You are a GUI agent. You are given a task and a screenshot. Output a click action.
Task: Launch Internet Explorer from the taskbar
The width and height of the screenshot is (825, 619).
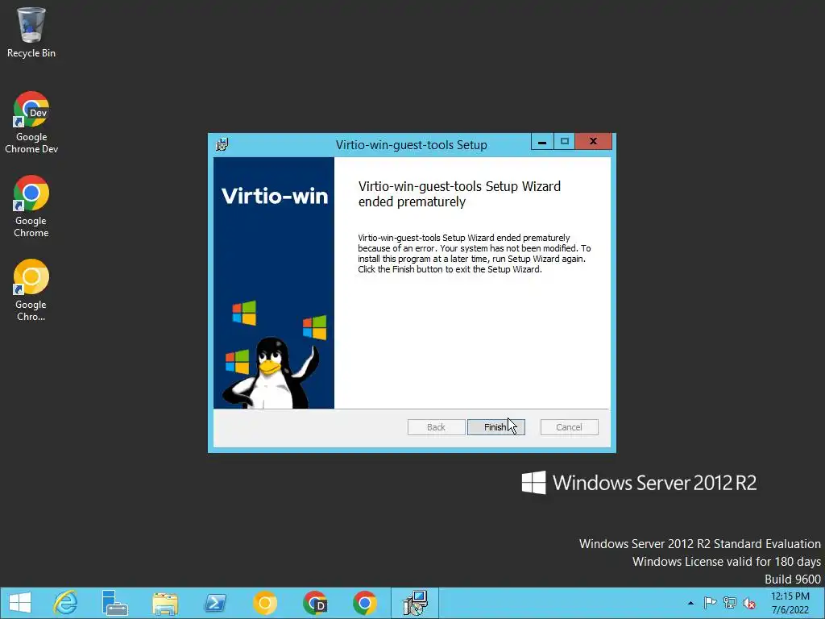click(65, 603)
